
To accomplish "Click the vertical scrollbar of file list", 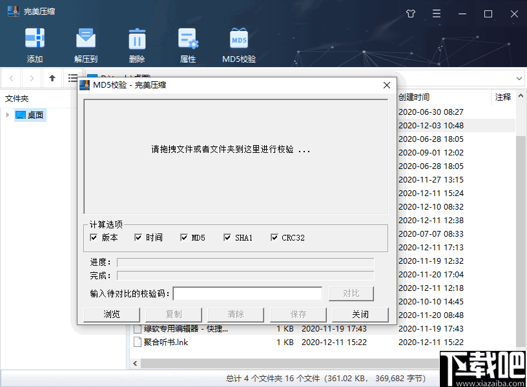I will click(x=521, y=242).
